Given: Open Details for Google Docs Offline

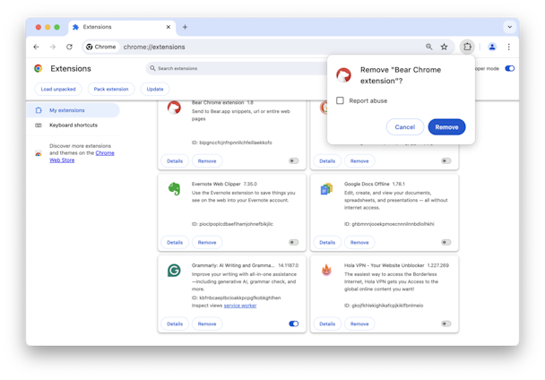Looking at the screenshot, I should click(x=327, y=242).
